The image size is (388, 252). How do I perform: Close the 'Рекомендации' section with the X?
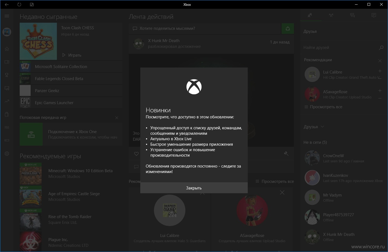(x=380, y=61)
